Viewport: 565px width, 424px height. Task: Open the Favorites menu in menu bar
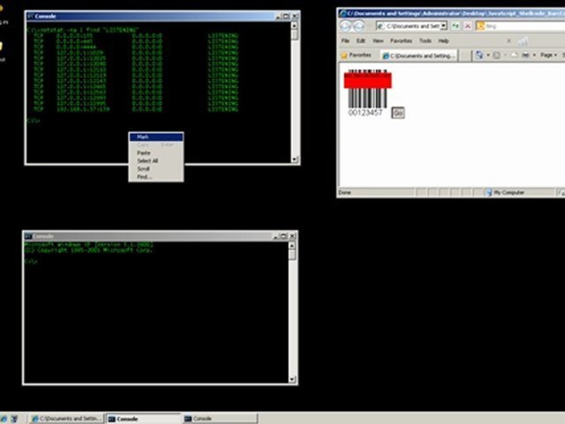point(401,41)
